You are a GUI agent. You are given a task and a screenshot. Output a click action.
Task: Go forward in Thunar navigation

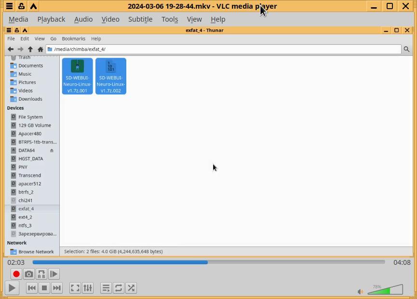(x=20, y=49)
